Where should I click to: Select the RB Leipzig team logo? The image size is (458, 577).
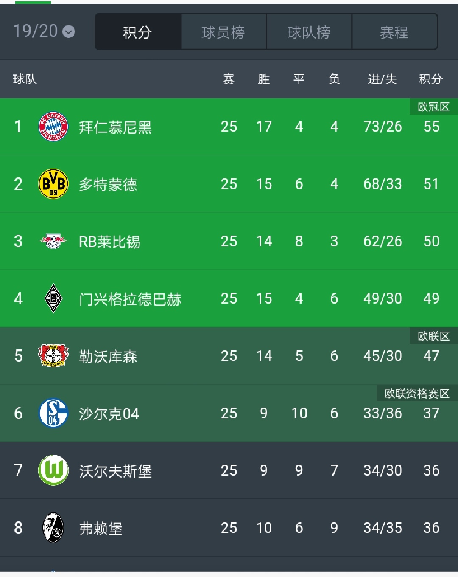pos(53,241)
